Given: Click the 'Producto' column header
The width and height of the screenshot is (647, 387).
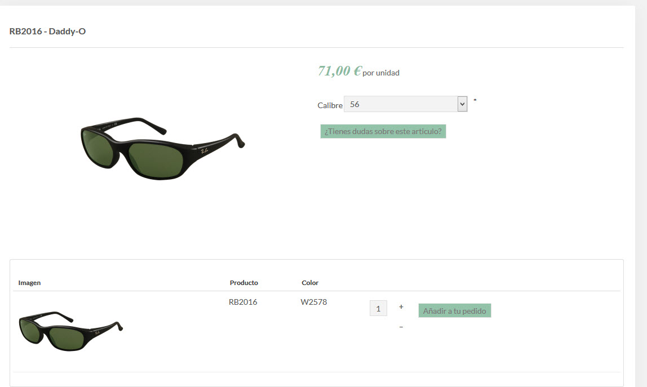Looking at the screenshot, I should [244, 283].
